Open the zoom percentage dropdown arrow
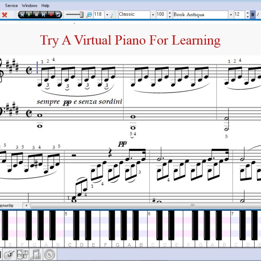The image size is (261, 261). (107, 15)
